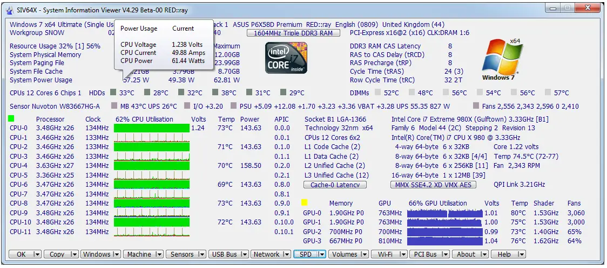Click the DIMM indicator square next to 54°C
The height and width of the screenshot is (268, 607).
click(x=480, y=92)
